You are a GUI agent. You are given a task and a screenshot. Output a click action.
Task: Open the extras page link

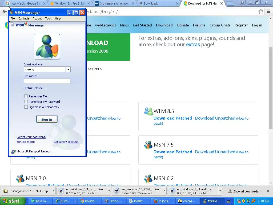(x=193, y=45)
